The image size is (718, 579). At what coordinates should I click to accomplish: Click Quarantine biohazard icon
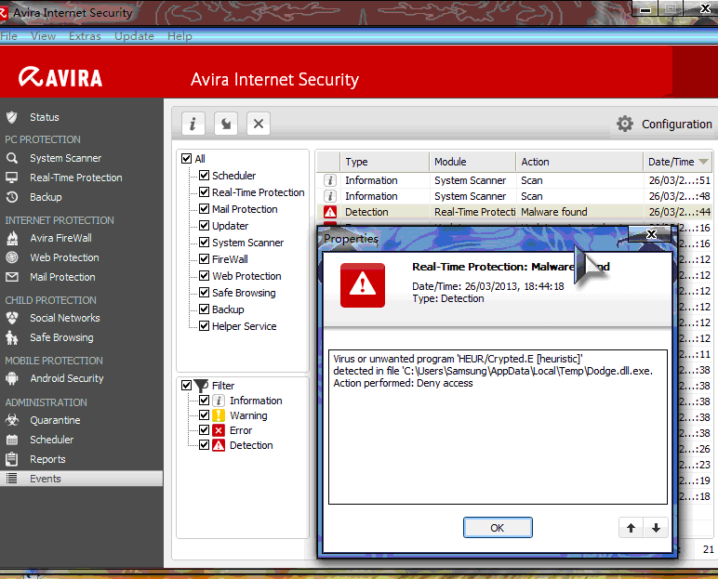point(12,420)
